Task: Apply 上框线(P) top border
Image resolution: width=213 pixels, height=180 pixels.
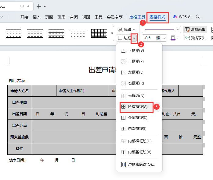Action: pos(139,61)
